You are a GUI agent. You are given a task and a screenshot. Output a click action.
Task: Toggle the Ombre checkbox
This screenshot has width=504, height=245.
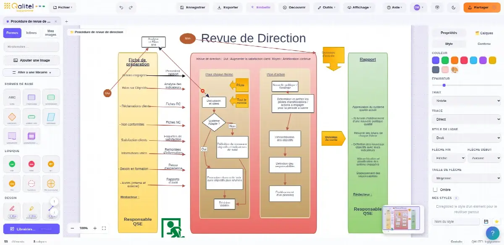click(435, 190)
